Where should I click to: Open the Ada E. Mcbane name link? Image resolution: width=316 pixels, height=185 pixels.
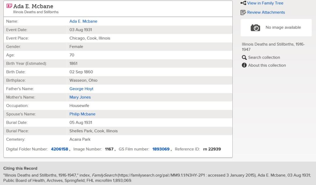(83, 21)
